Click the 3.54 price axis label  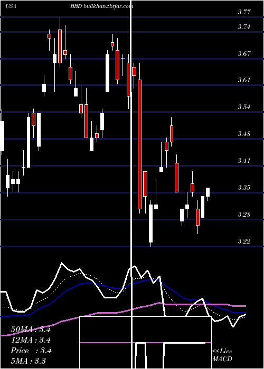click(244, 107)
